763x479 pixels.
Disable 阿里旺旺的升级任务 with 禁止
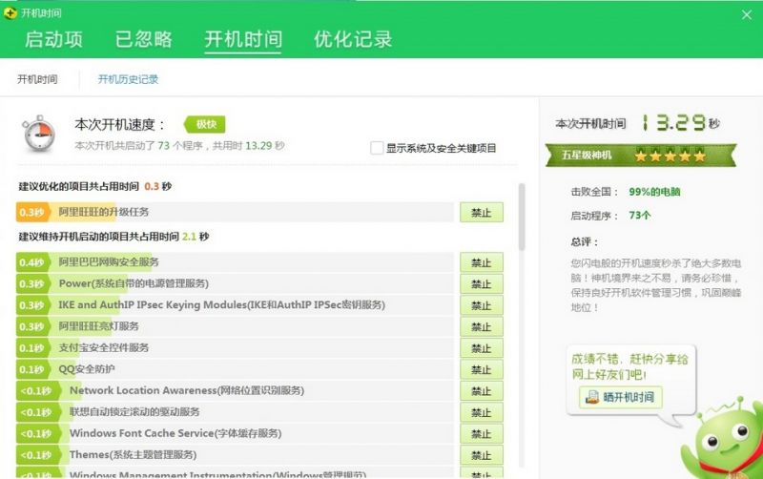click(482, 213)
